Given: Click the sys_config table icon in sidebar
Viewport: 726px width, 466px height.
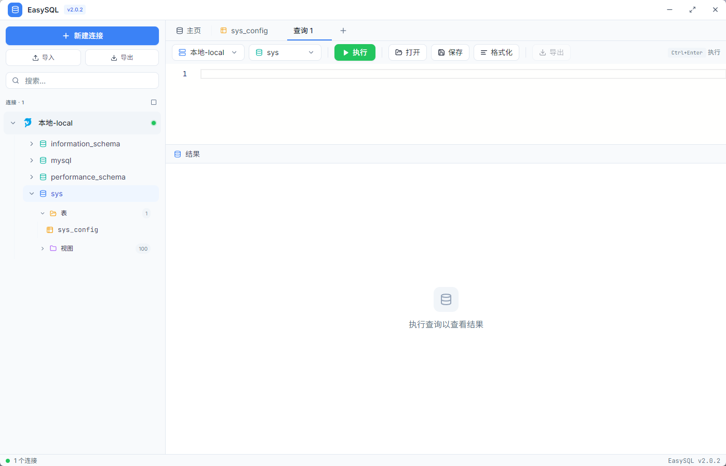Looking at the screenshot, I should tap(50, 229).
